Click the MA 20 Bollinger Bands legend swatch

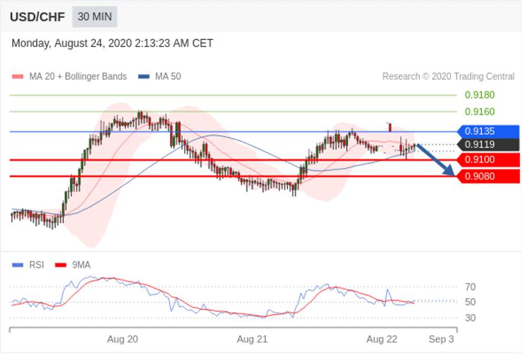[x=18, y=77]
